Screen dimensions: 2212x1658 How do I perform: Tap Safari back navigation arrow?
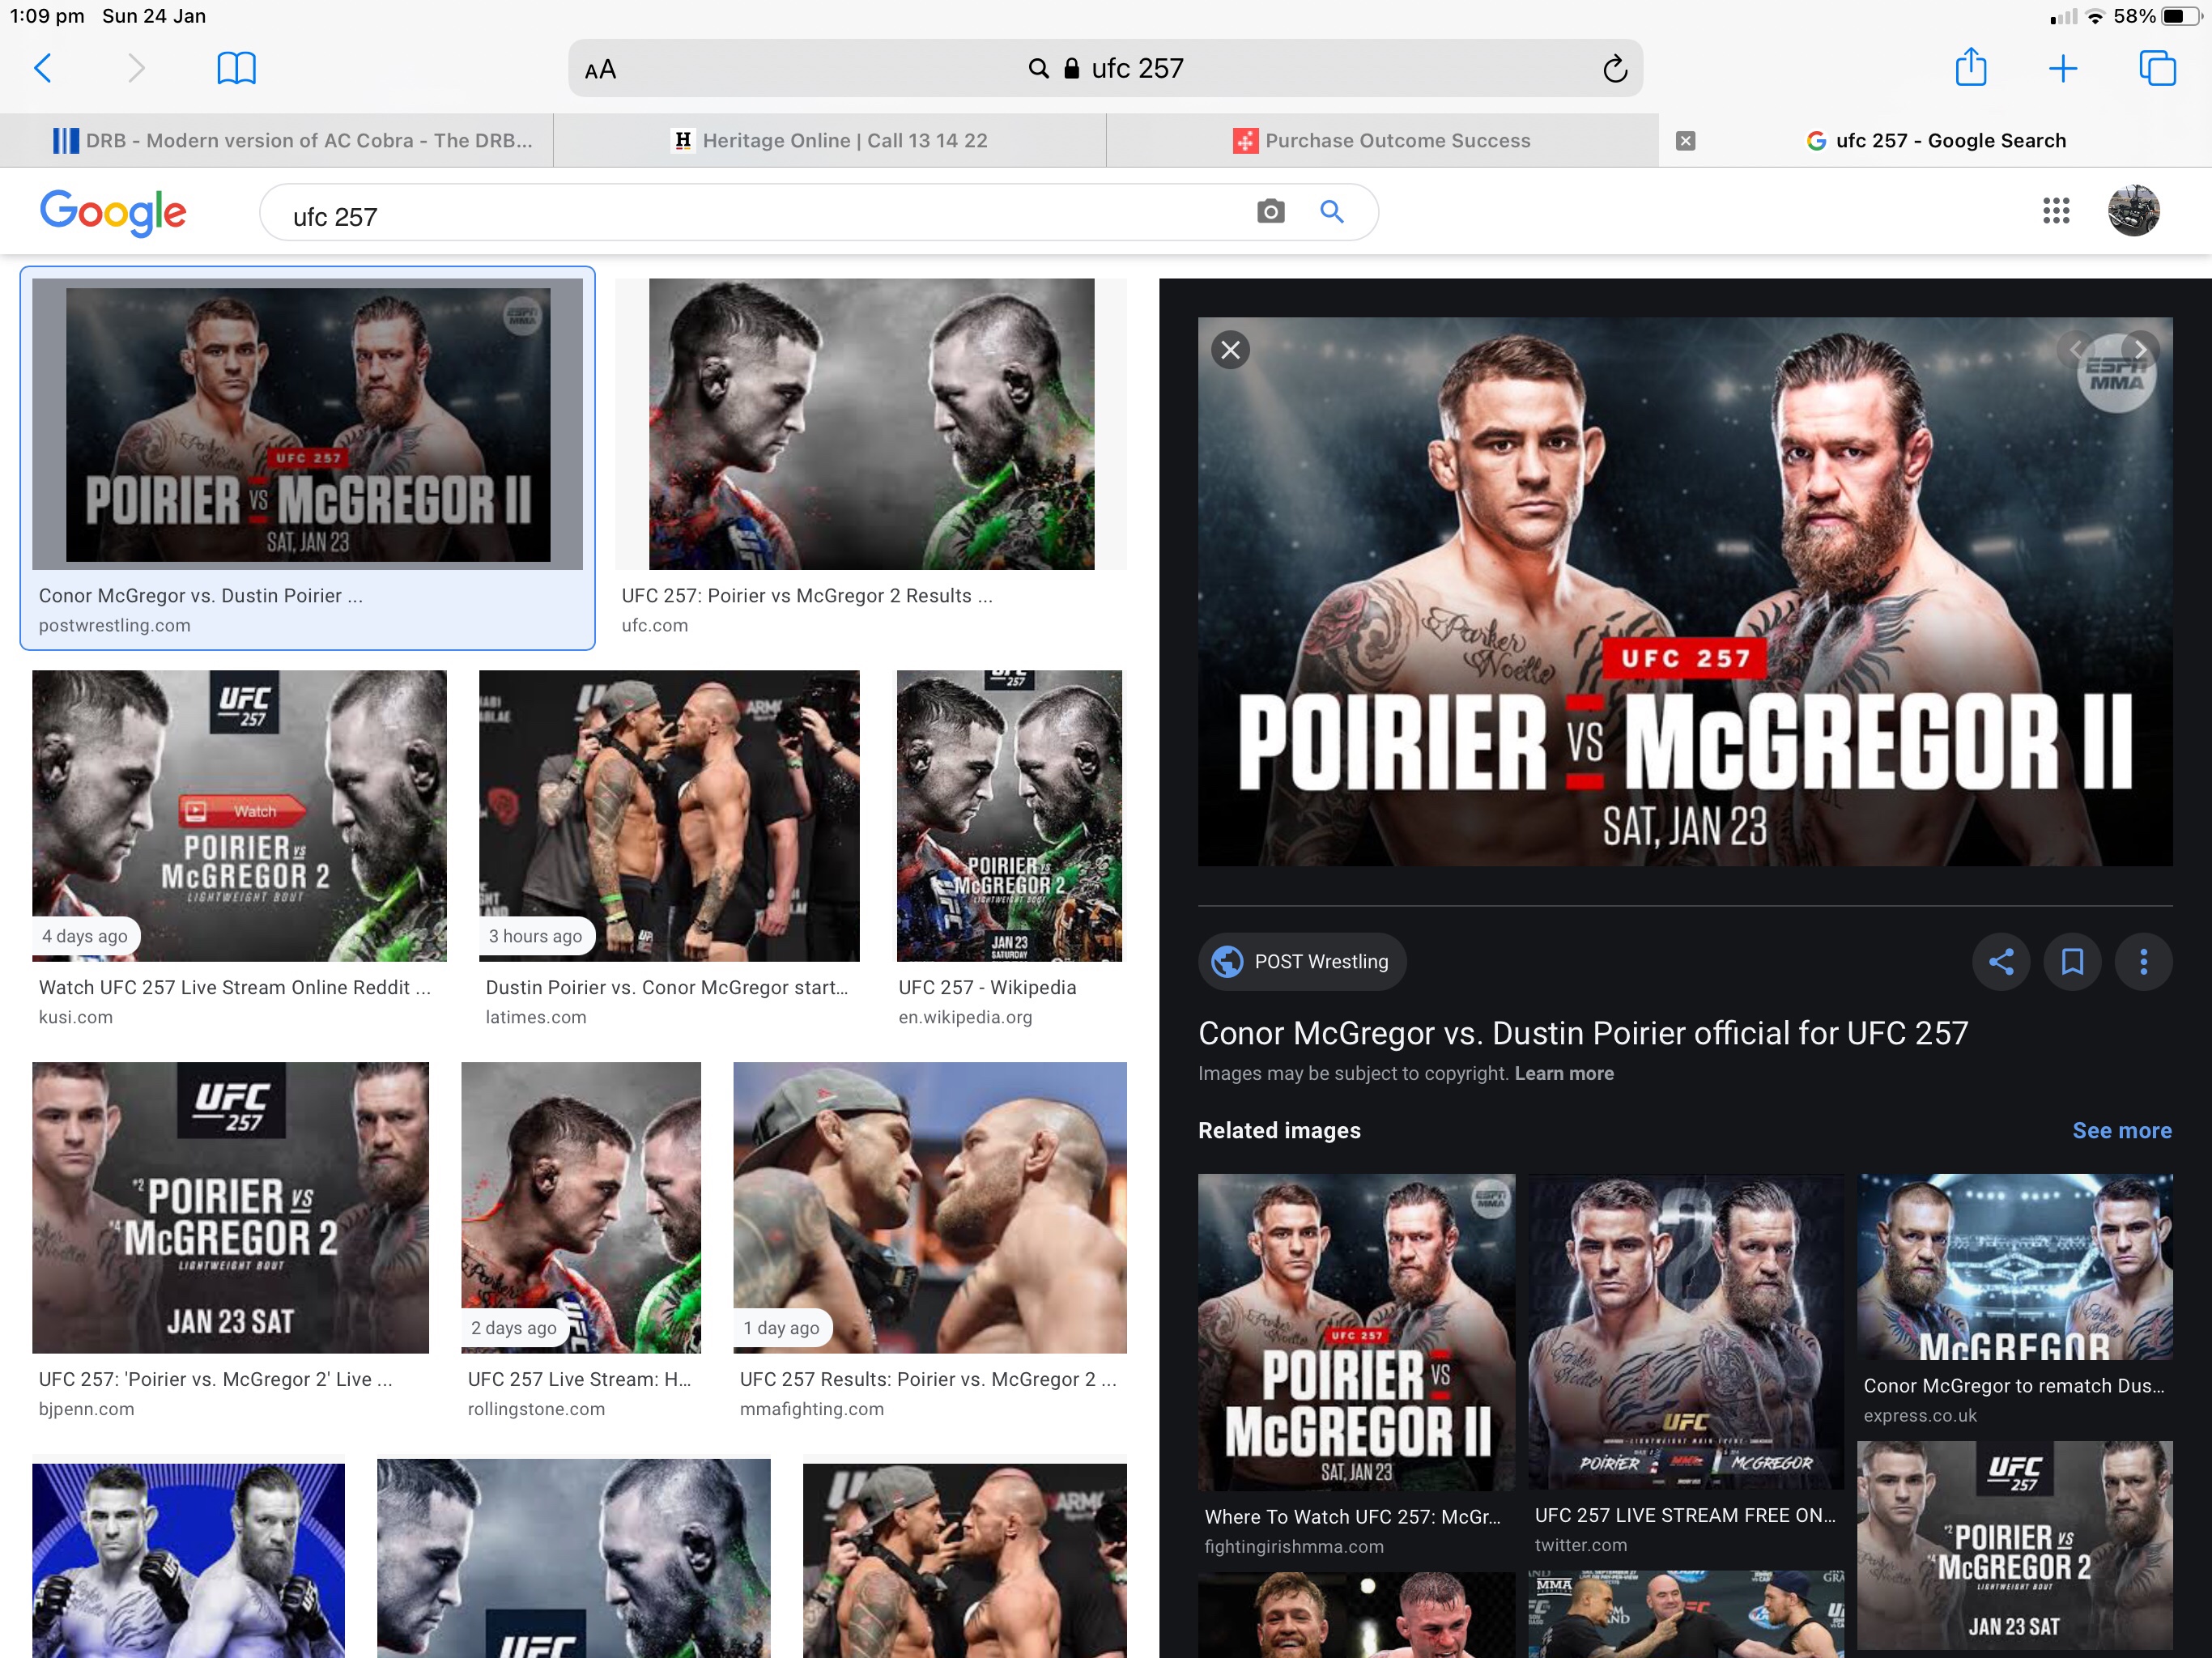tap(43, 68)
